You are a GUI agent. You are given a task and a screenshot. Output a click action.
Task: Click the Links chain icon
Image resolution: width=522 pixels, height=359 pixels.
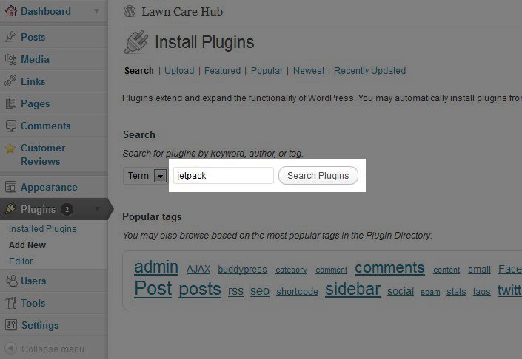click(10, 81)
